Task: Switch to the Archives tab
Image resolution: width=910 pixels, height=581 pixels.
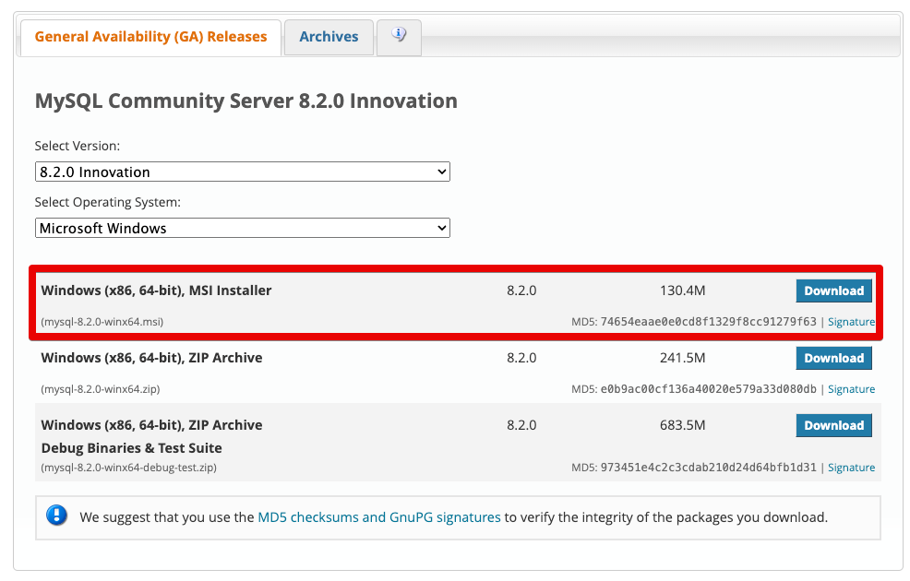Action: (x=329, y=37)
